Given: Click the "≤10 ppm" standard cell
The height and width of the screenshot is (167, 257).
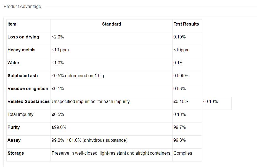Looking at the screenshot, I should (60, 50).
